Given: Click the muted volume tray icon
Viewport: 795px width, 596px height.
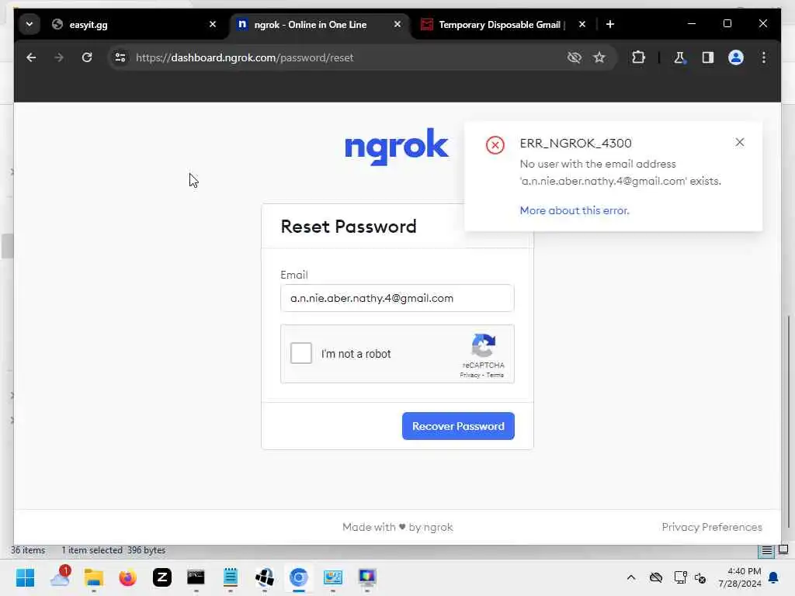Looking at the screenshot, I should pos(700,577).
